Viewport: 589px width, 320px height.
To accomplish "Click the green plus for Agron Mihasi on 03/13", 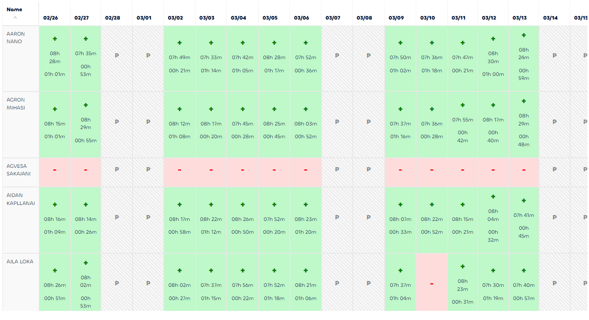I will pos(524,101).
